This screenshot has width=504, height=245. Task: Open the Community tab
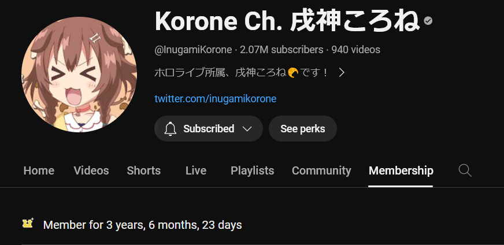point(321,170)
